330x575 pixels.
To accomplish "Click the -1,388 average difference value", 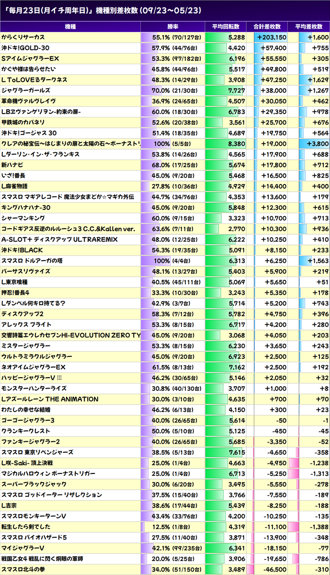I will point(319,526).
